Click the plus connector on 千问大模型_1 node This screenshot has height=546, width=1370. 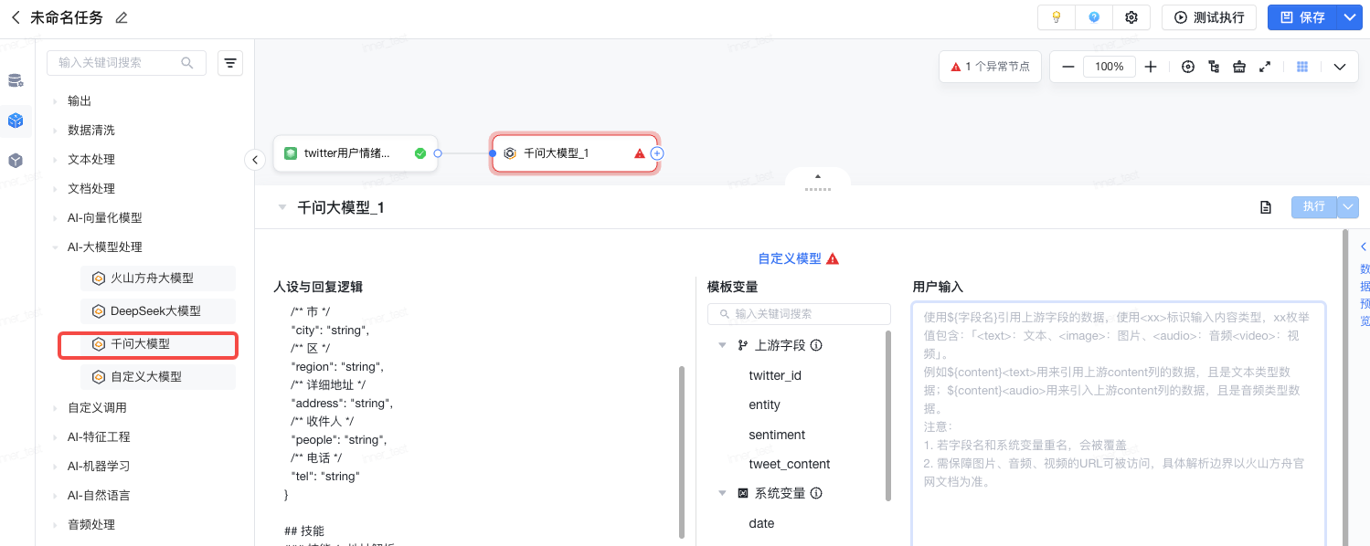click(657, 153)
